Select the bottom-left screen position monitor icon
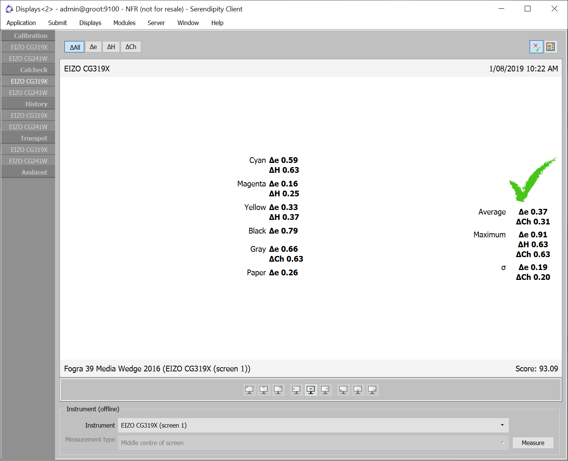The image size is (568, 461). click(x=343, y=390)
